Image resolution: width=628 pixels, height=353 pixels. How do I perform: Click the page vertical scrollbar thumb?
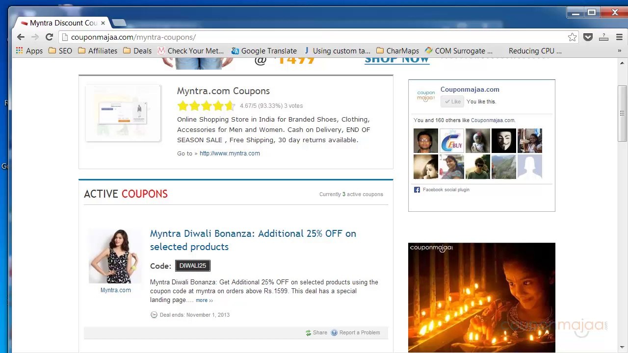[622, 114]
